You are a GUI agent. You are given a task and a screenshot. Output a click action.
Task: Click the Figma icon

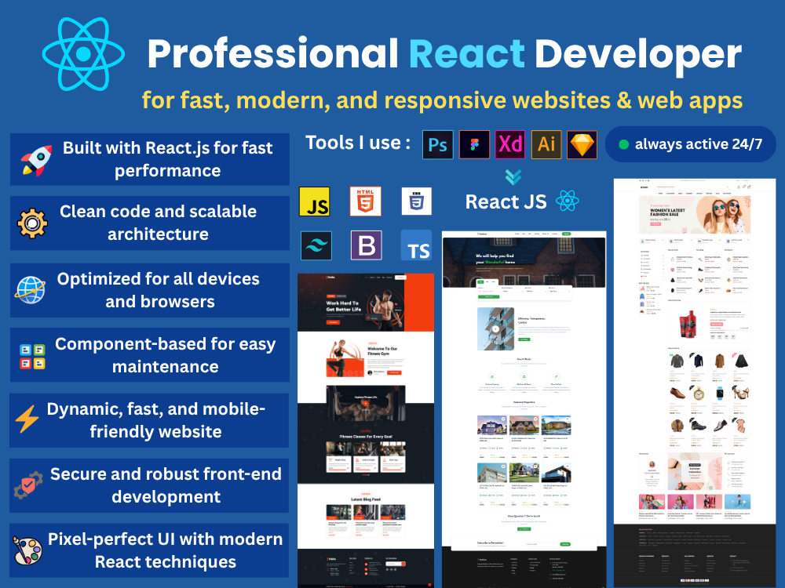pos(474,144)
